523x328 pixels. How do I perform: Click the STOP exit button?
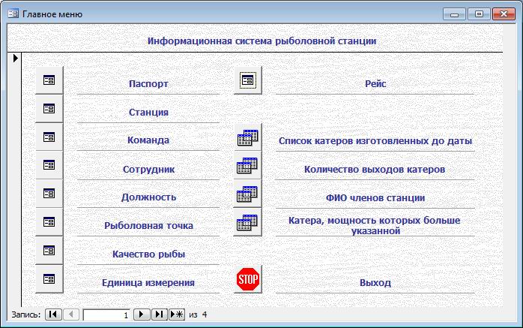coord(247,280)
